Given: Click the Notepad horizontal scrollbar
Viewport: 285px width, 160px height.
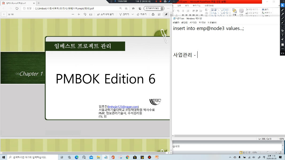Looking at the screenshot, I should click(228, 136).
